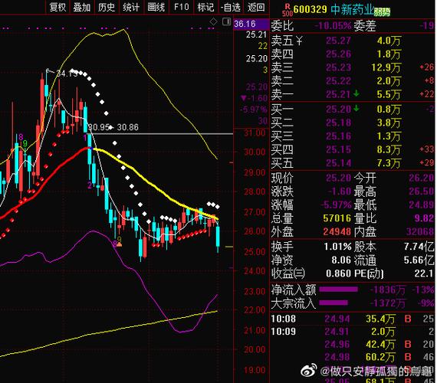Select the 历史 menu item

[107, 7]
